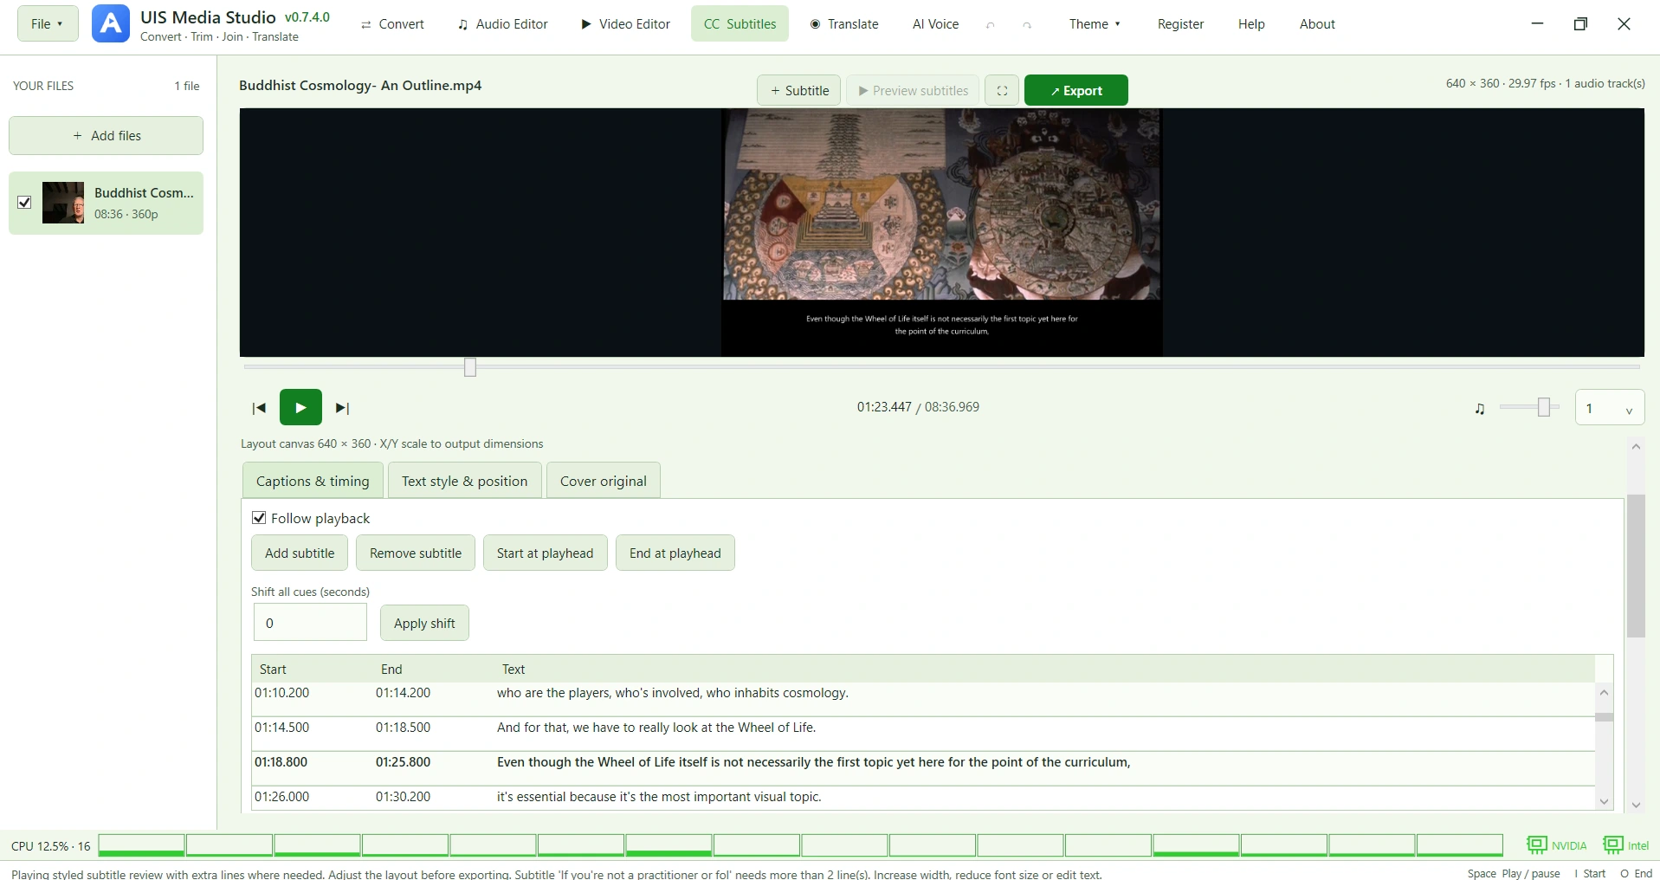The height and width of the screenshot is (880, 1660).
Task: Open the Convert section
Action: 392,24
